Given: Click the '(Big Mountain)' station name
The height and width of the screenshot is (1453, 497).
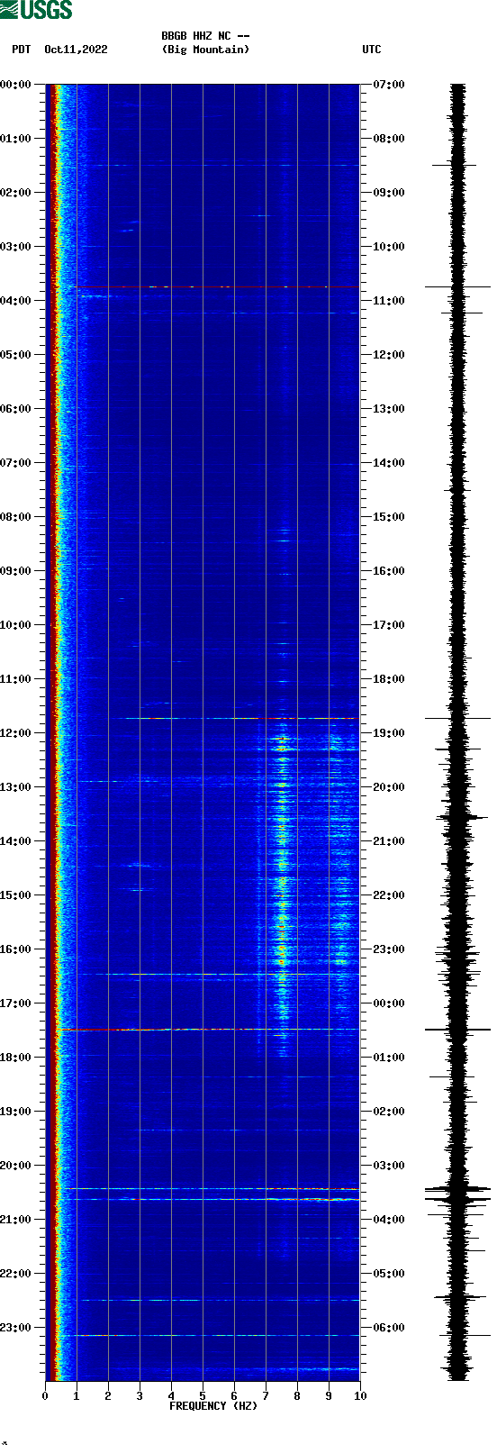Looking at the screenshot, I should (x=205, y=50).
